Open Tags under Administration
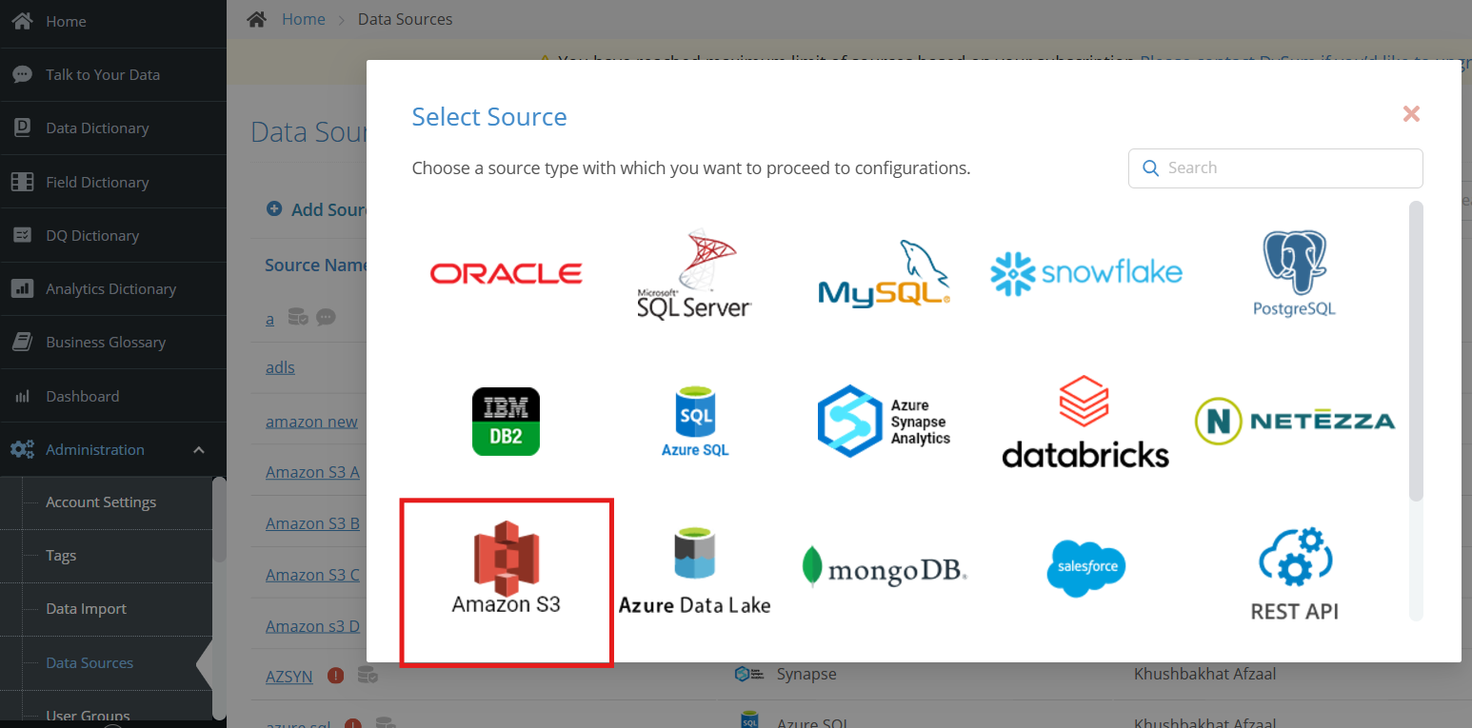This screenshot has height=728, width=1472. point(61,555)
